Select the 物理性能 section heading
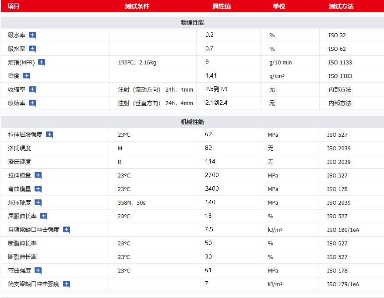 (x=192, y=22)
